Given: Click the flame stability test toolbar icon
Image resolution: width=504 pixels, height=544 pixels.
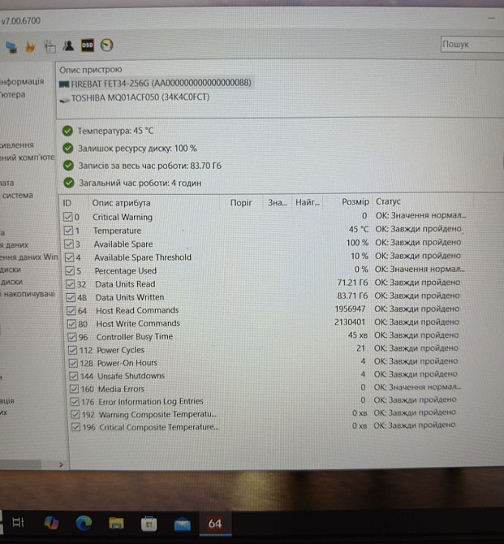Looking at the screenshot, I should tap(30, 46).
